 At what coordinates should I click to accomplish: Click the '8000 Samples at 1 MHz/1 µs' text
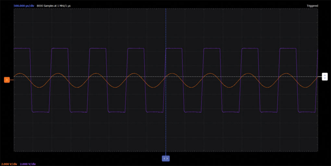click(54, 6)
